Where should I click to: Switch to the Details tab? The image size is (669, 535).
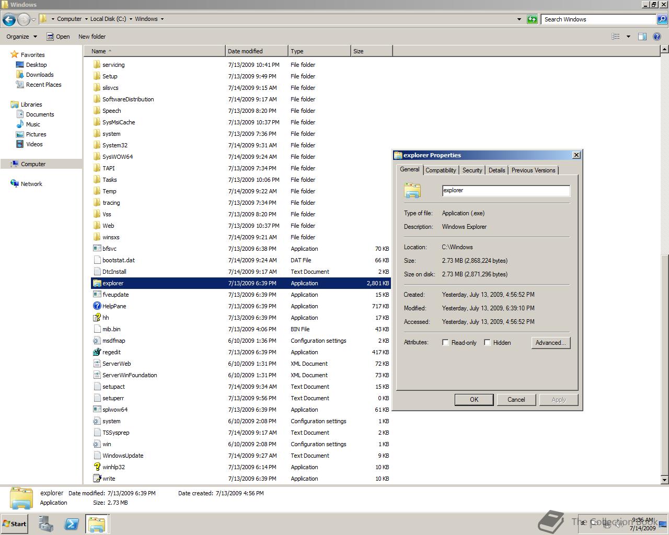point(497,170)
